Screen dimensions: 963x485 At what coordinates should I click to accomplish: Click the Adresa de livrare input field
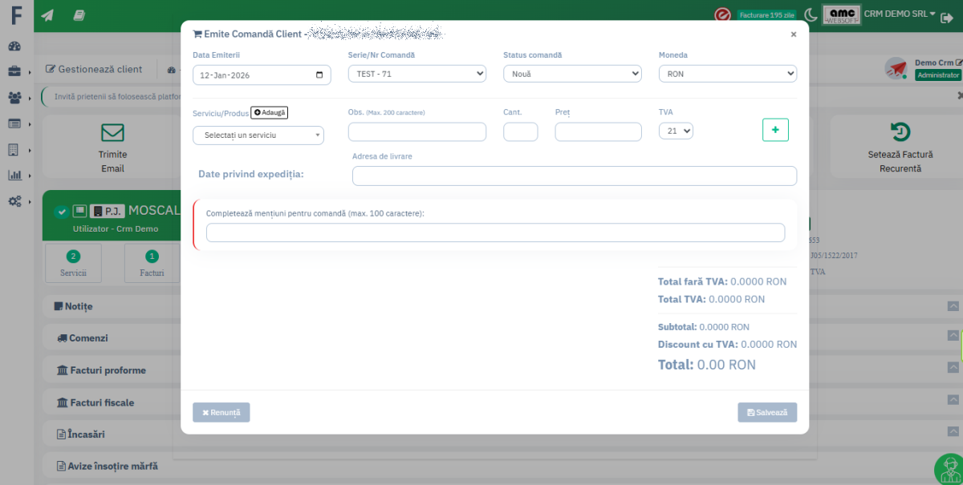tap(574, 176)
